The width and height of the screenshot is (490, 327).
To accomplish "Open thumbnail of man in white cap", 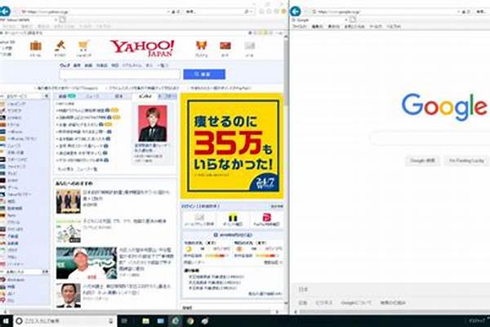I will pyautogui.click(x=87, y=263).
